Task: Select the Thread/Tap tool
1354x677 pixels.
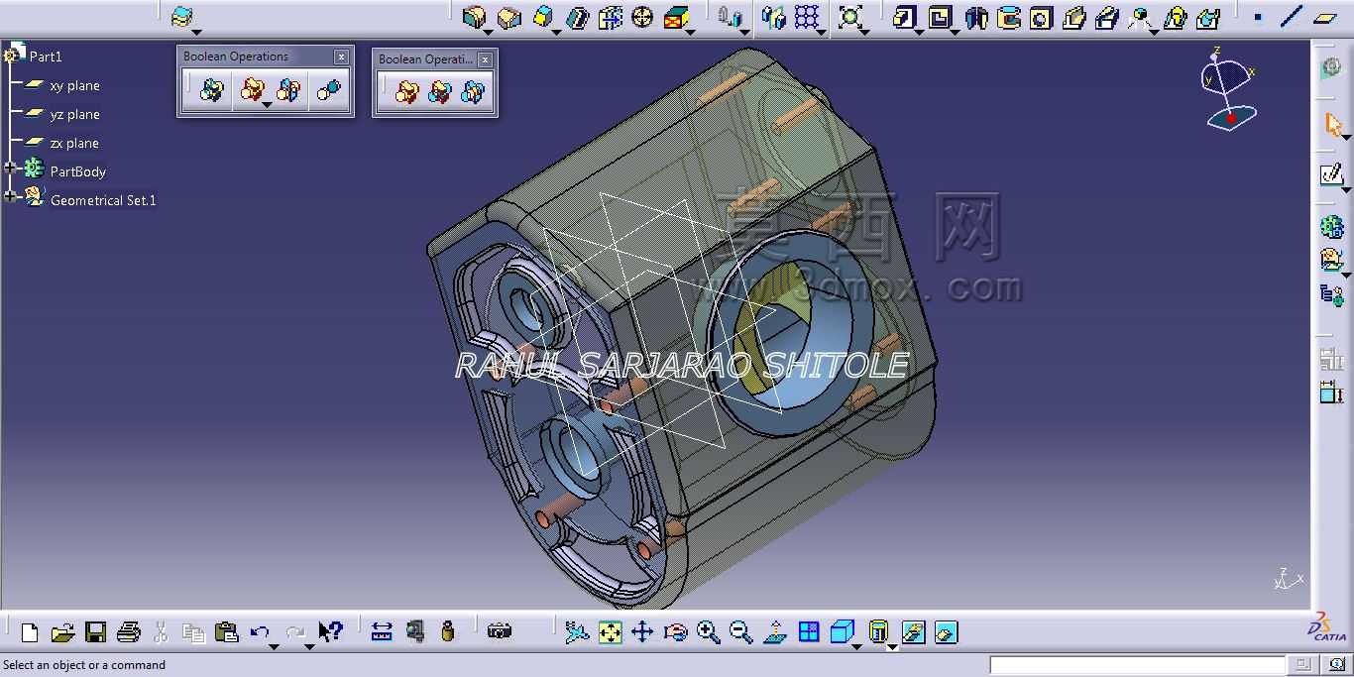Action: pyautogui.click(x=642, y=17)
